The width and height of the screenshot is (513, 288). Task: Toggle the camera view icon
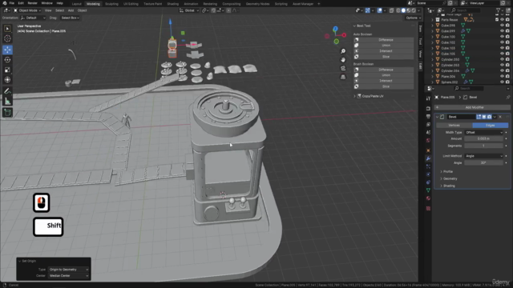click(343, 68)
